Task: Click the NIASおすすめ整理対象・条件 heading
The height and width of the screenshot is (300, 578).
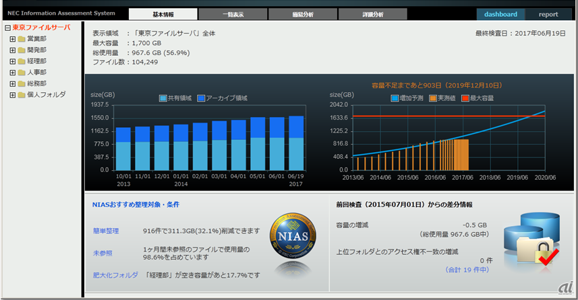Action: pyautogui.click(x=136, y=204)
